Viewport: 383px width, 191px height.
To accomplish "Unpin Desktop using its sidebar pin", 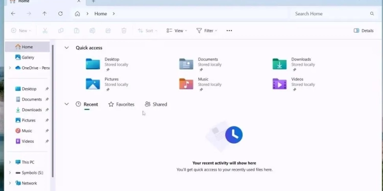I will [47, 89].
